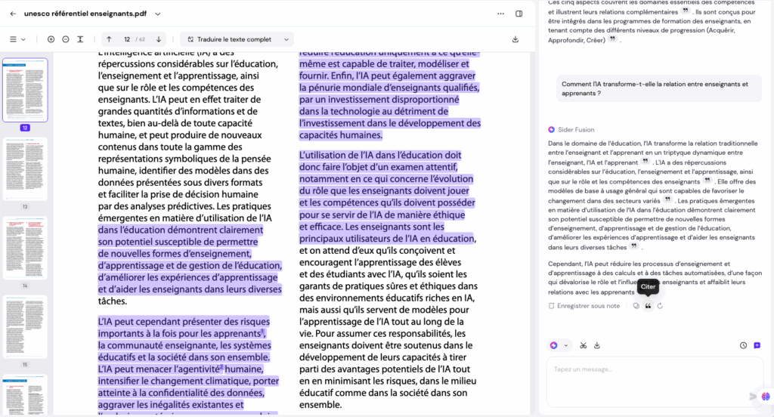Image resolution: width=774 pixels, height=417 pixels.
Task: Toggle the side panel layout
Action: pos(519,14)
